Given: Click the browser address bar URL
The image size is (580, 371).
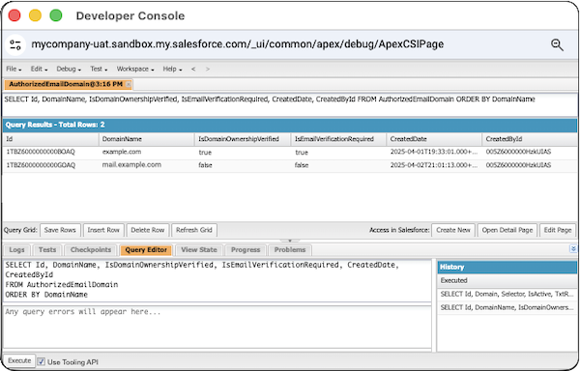Looking at the screenshot, I should pyautogui.click(x=237, y=44).
